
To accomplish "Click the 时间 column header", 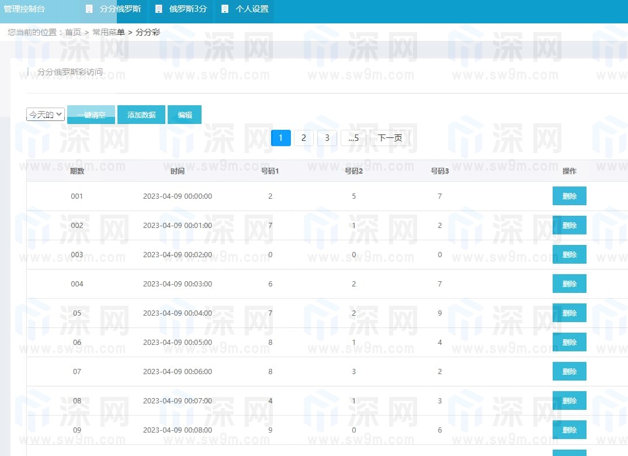I will click(x=178, y=171).
